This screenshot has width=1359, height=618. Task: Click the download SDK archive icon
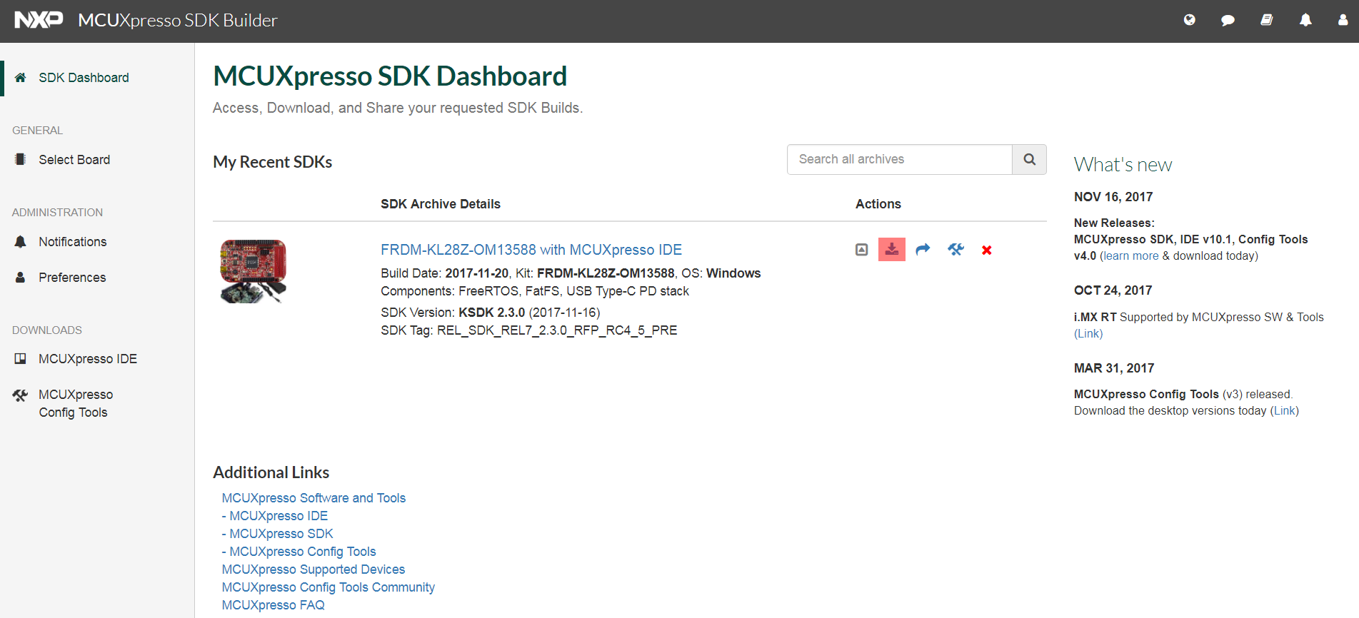click(891, 250)
